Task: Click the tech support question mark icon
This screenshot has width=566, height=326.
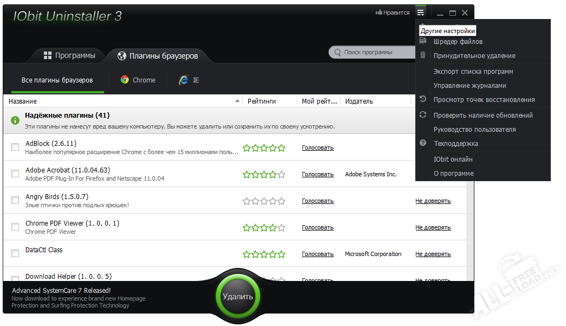Action: [423, 143]
